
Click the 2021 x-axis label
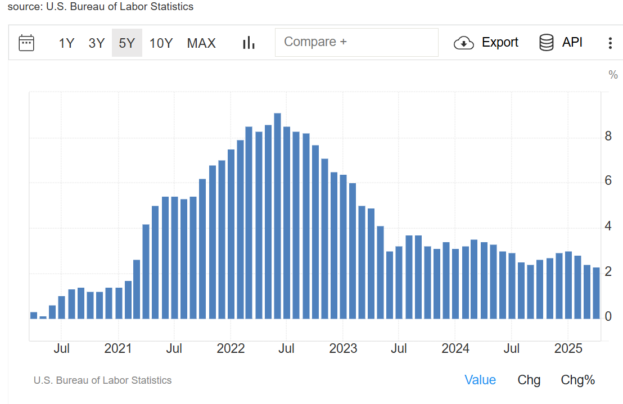118,348
